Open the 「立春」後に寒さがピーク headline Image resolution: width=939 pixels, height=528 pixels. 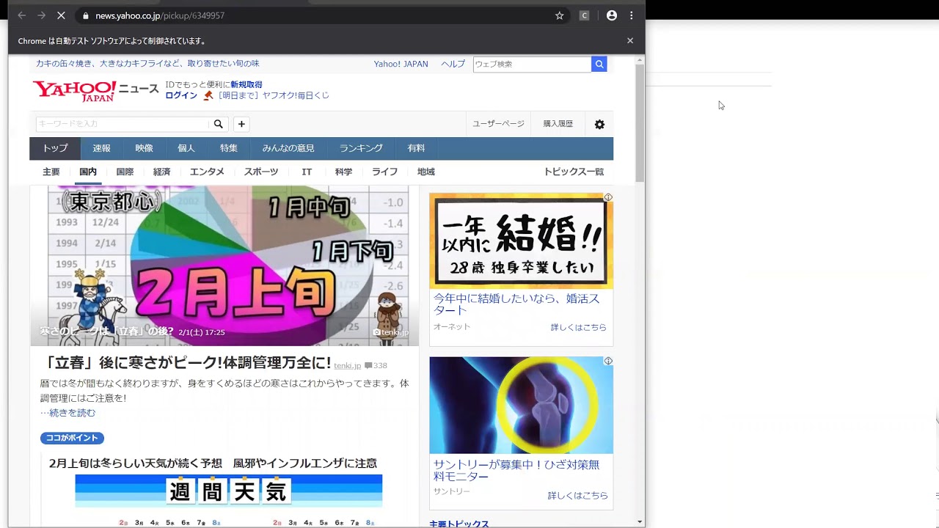(x=188, y=363)
